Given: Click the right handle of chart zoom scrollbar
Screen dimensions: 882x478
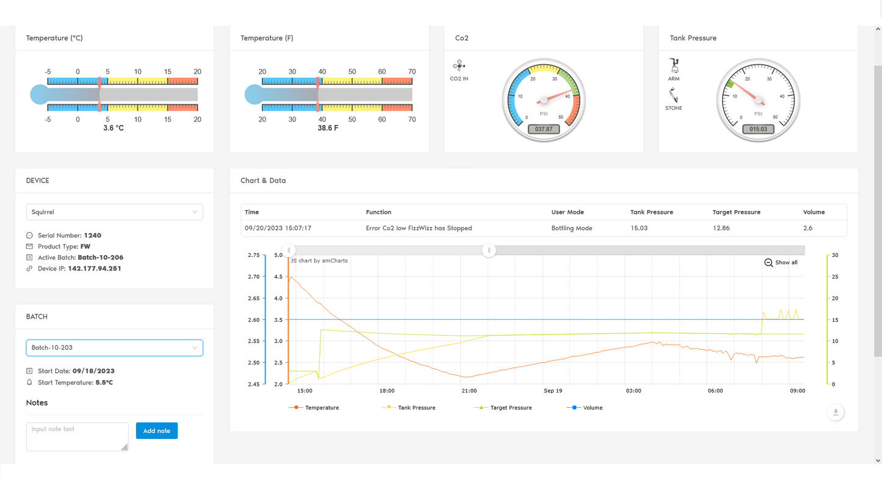Looking at the screenshot, I should click(489, 250).
